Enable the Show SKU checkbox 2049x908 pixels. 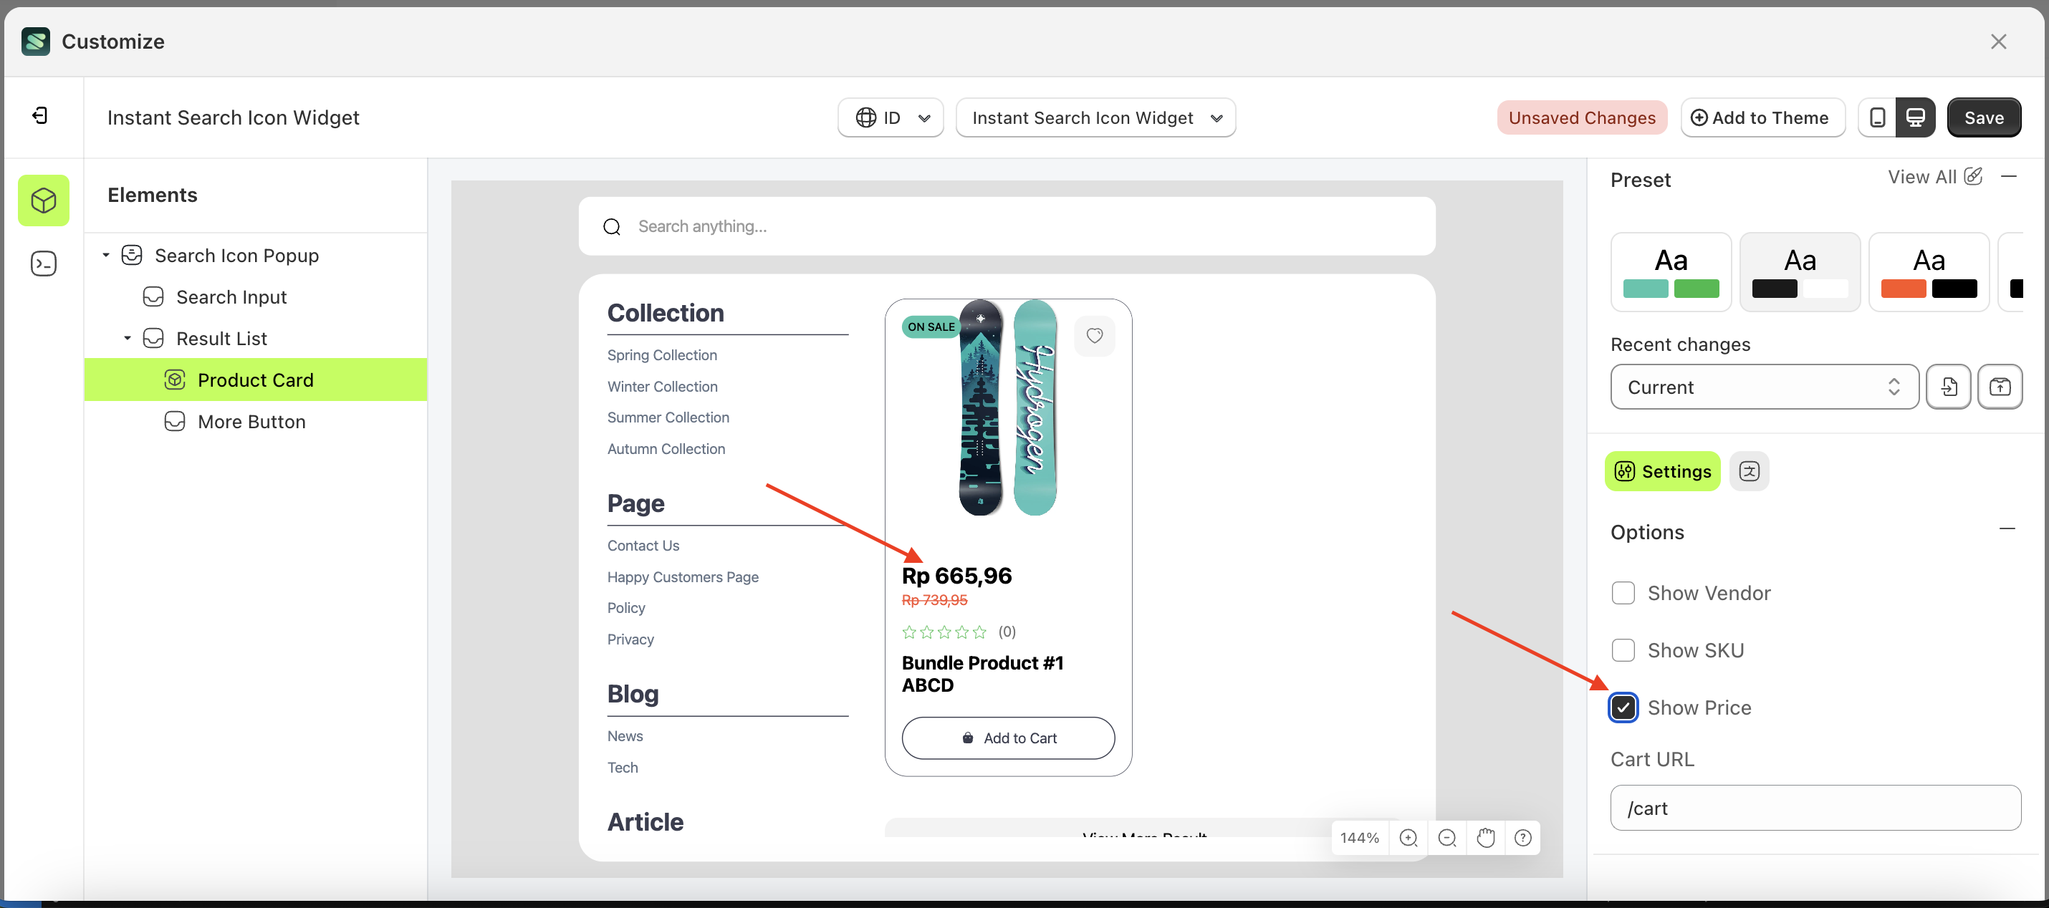(x=1623, y=649)
